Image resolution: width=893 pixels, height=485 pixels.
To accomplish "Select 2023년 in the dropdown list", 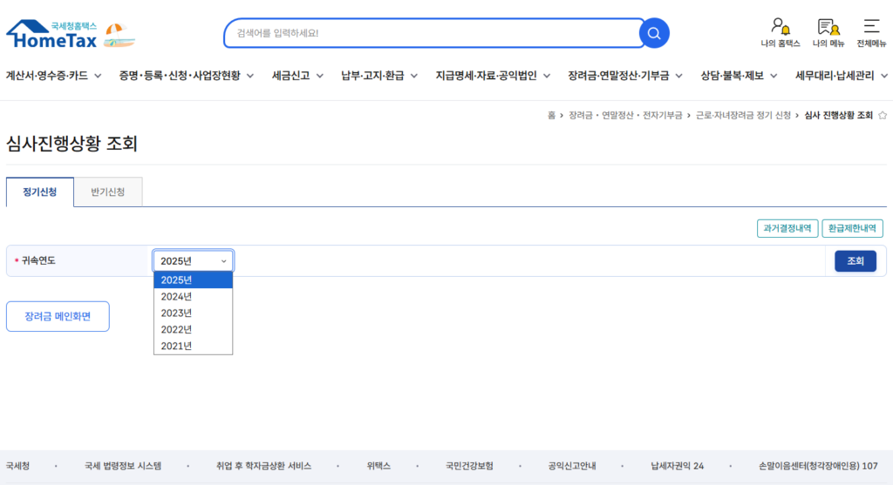I will [x=193, y=313].
